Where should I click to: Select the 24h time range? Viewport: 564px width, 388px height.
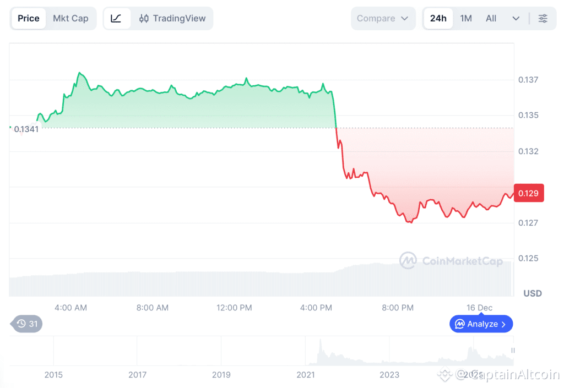(x=438, y=18)
